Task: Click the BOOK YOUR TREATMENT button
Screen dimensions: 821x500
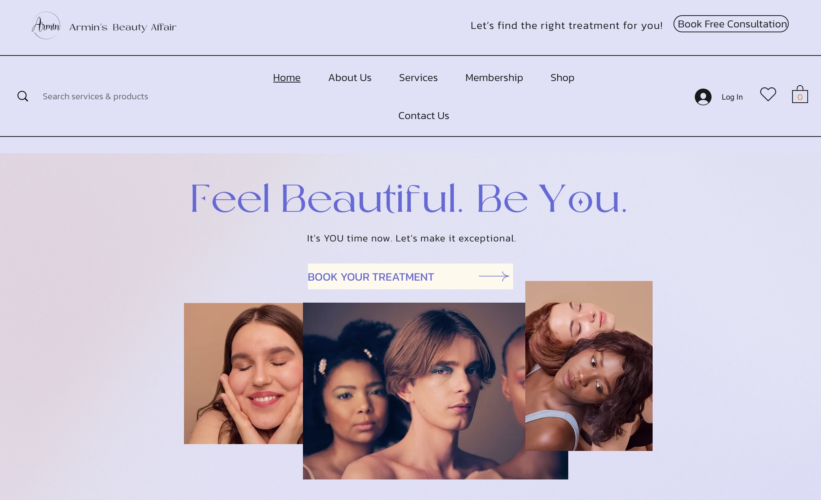Action: click(410, 276)
